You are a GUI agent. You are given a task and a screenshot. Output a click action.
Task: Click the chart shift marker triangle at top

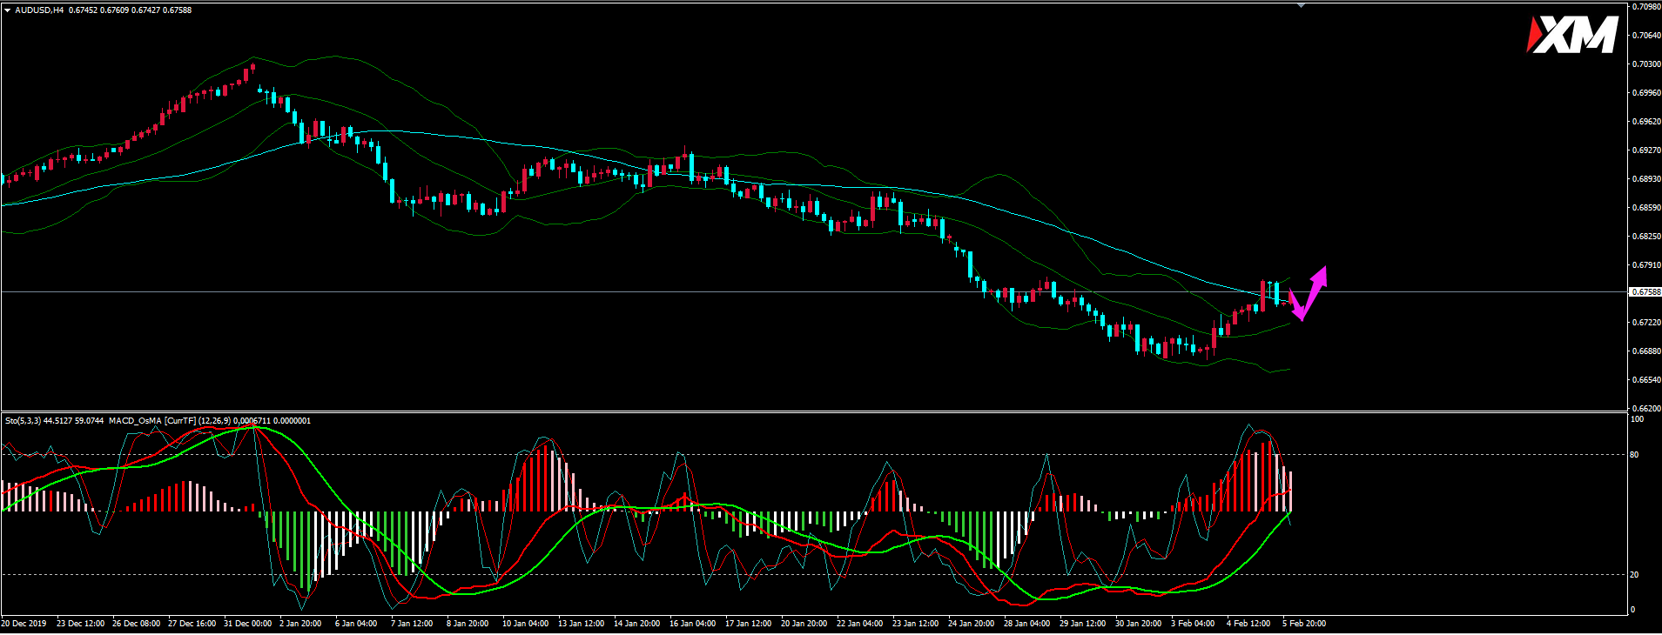pos(1301,5)
